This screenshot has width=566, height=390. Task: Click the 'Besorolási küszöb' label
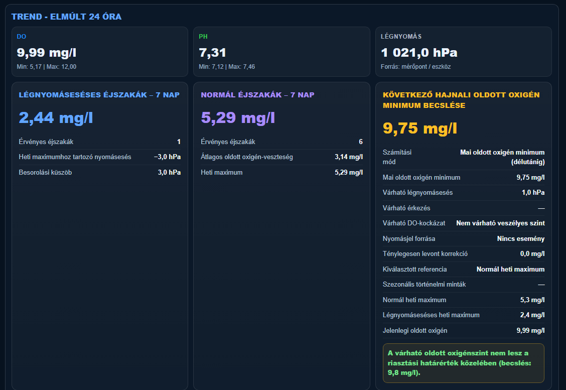click(x=45, y=173)
